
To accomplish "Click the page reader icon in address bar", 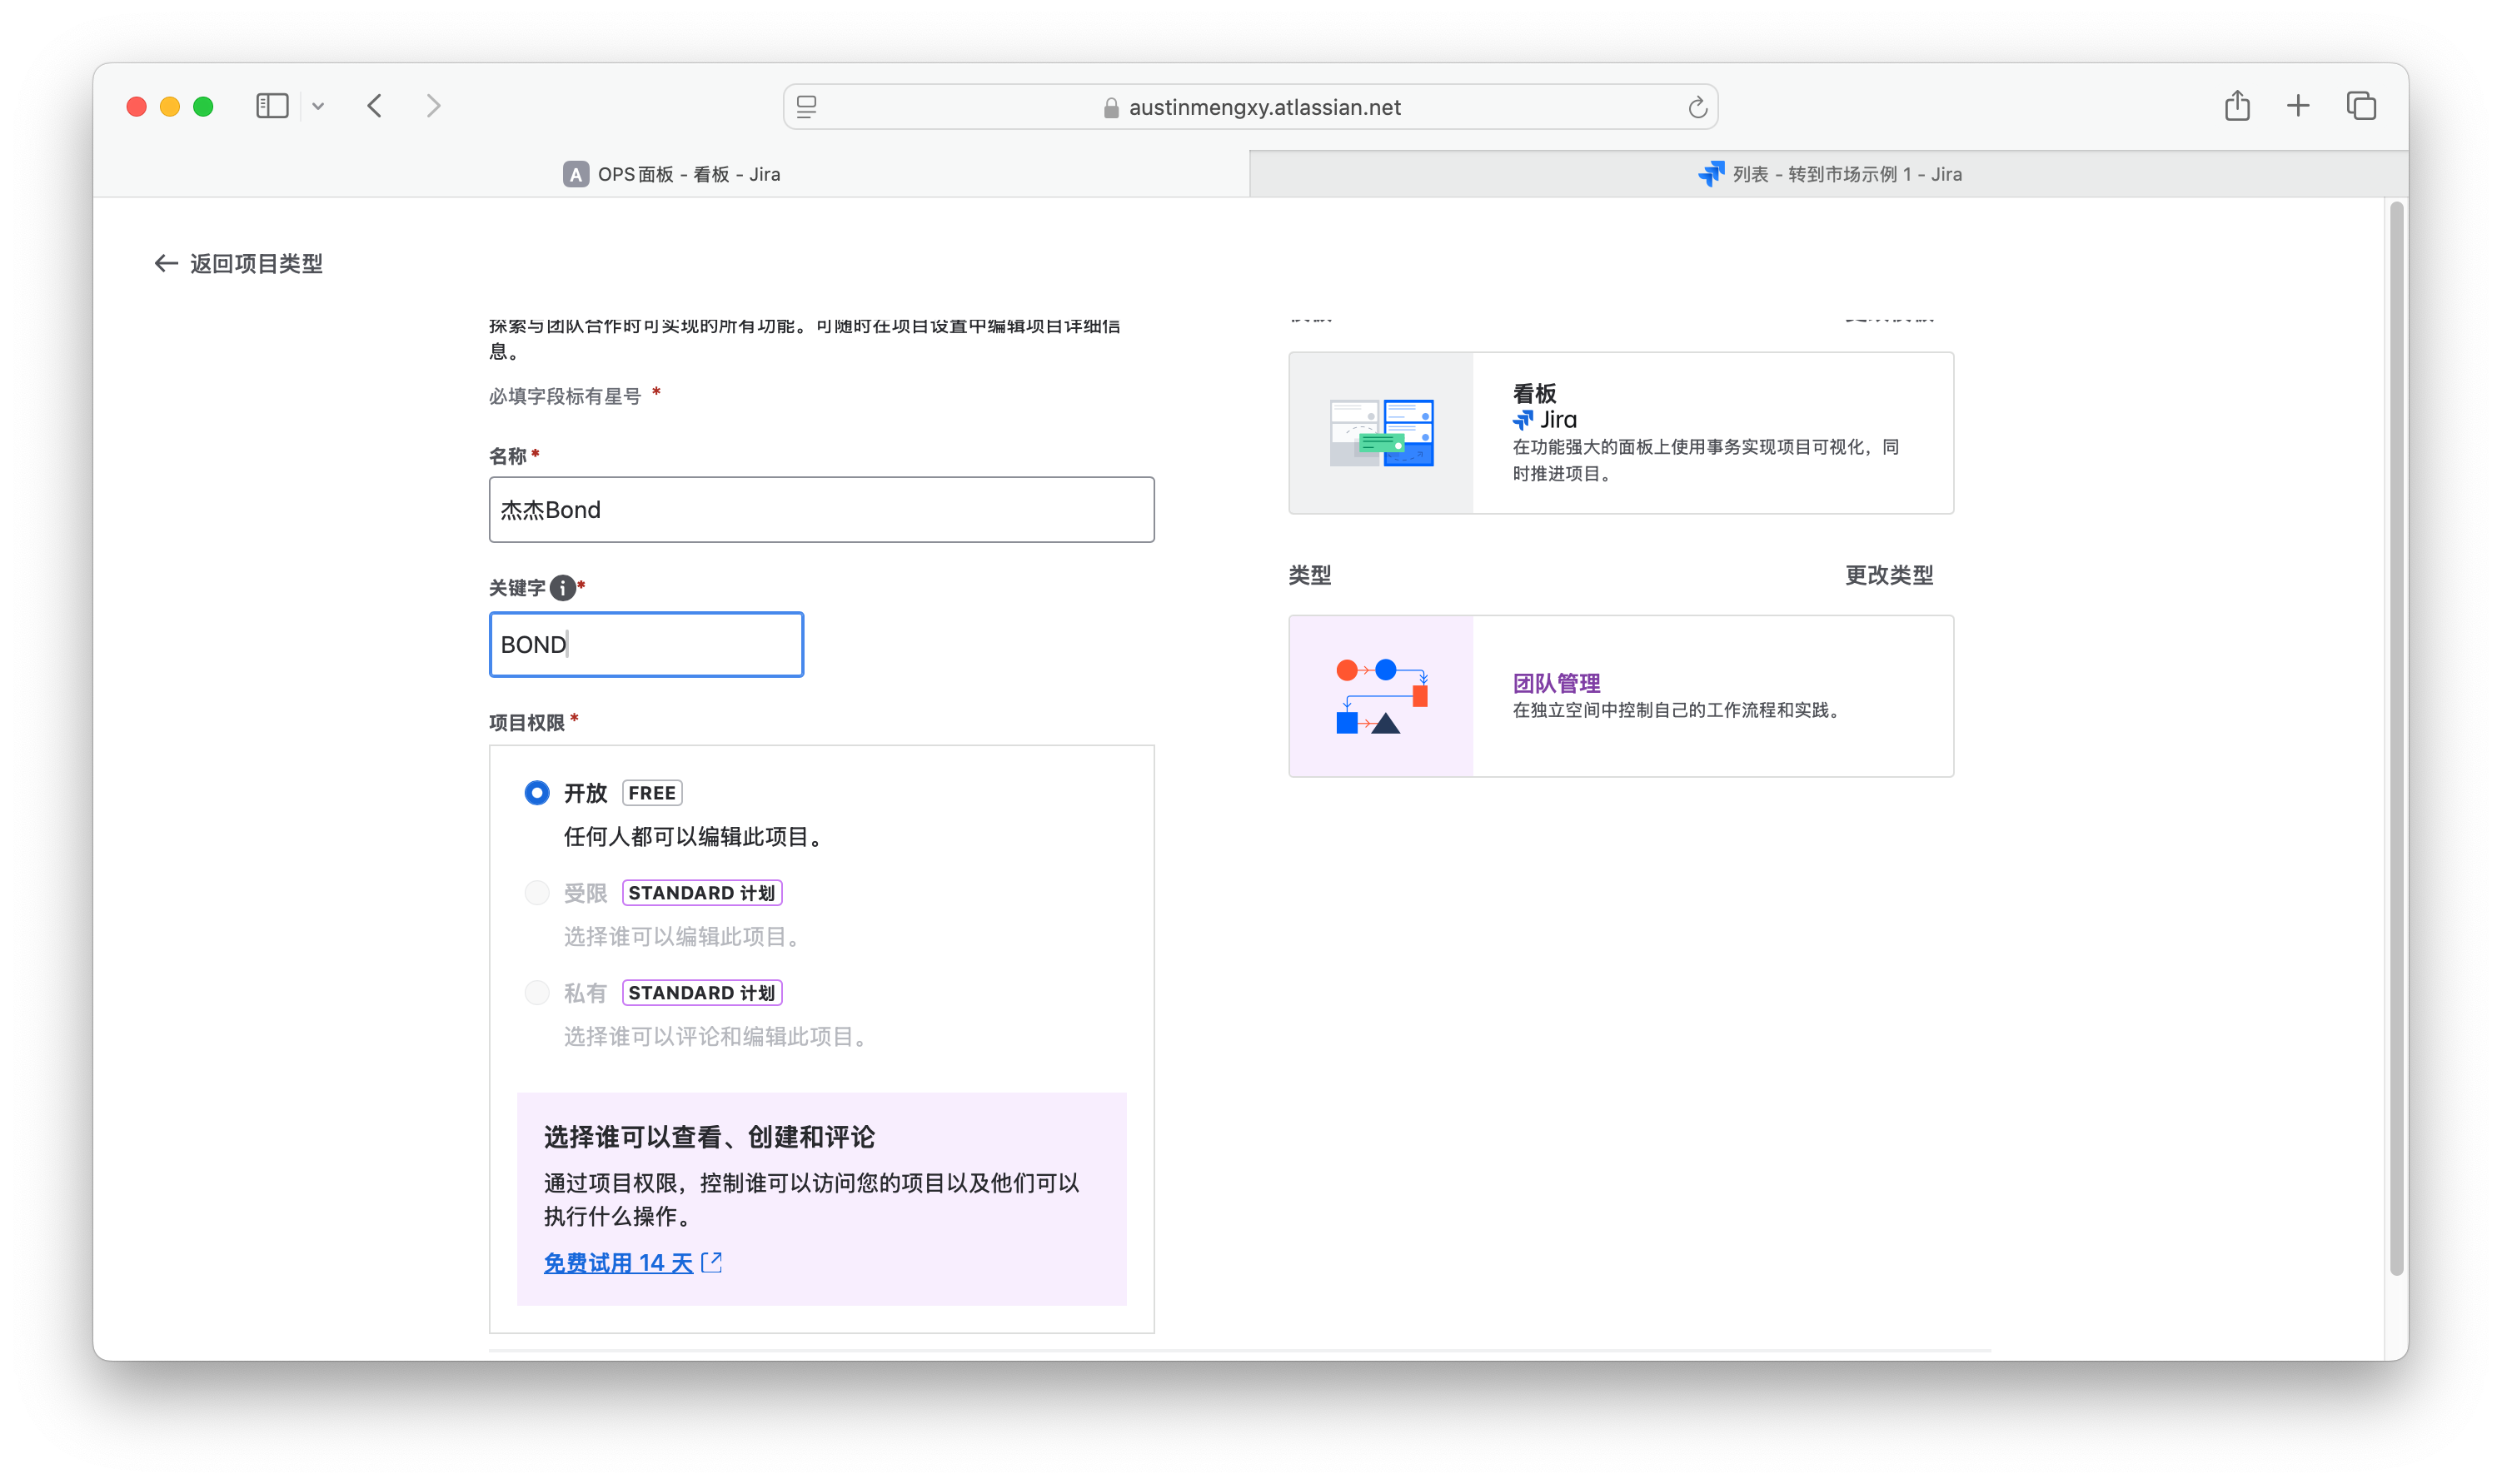I will pyautogui.click(x=807, y=107).
